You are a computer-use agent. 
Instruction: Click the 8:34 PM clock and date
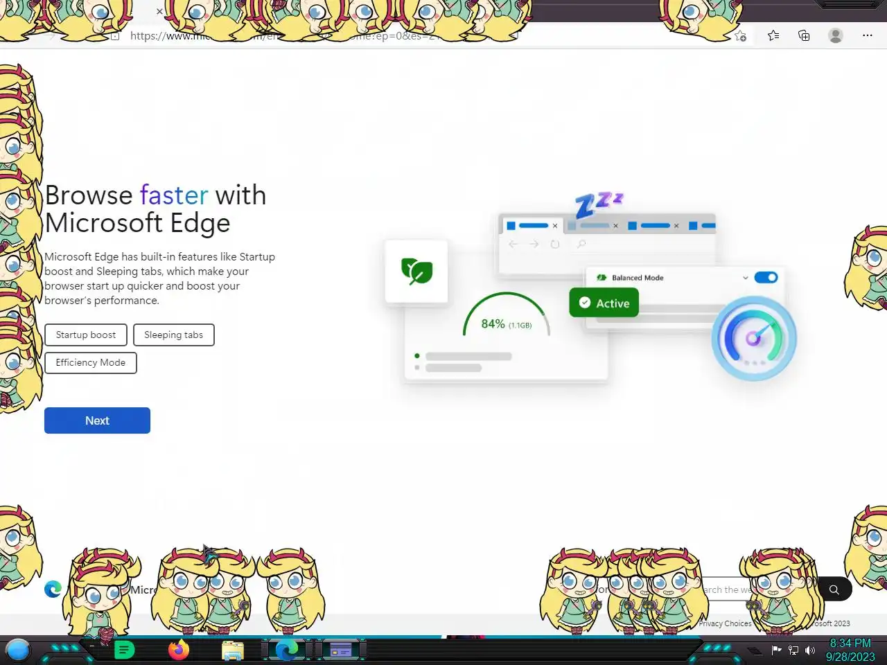(850, 650)
